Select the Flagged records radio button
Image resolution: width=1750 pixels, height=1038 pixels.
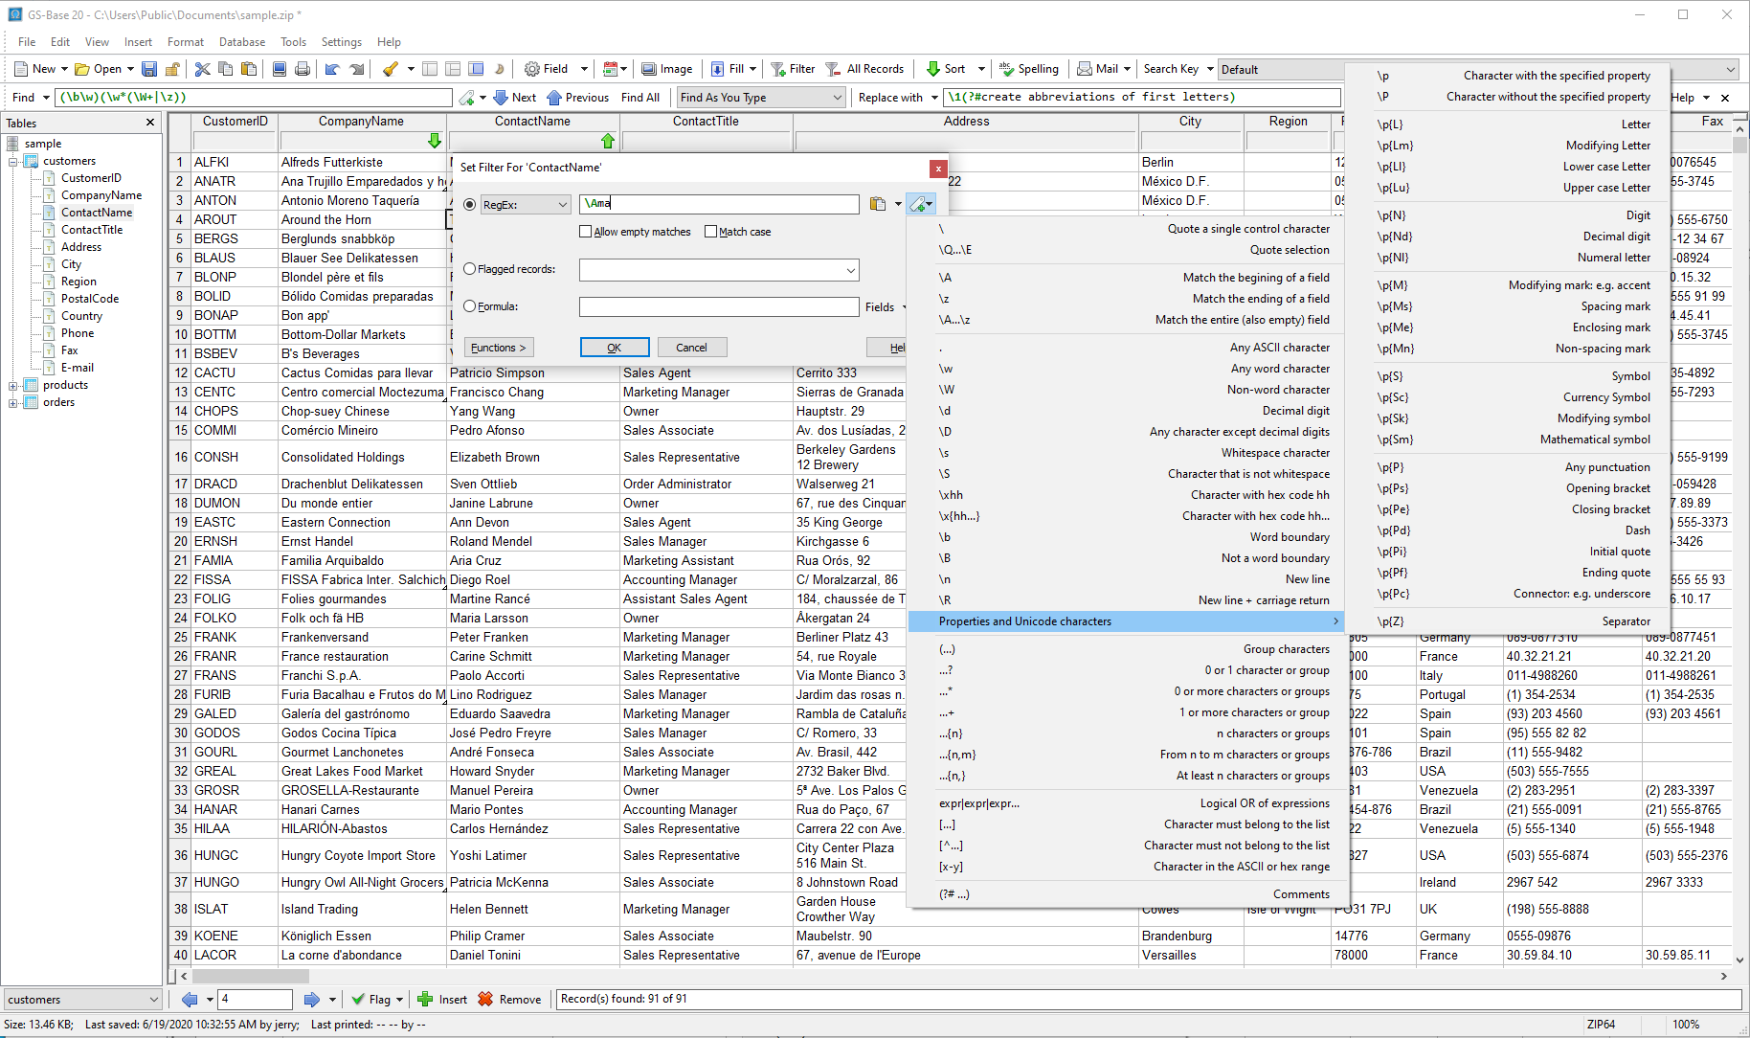(469, 269)
